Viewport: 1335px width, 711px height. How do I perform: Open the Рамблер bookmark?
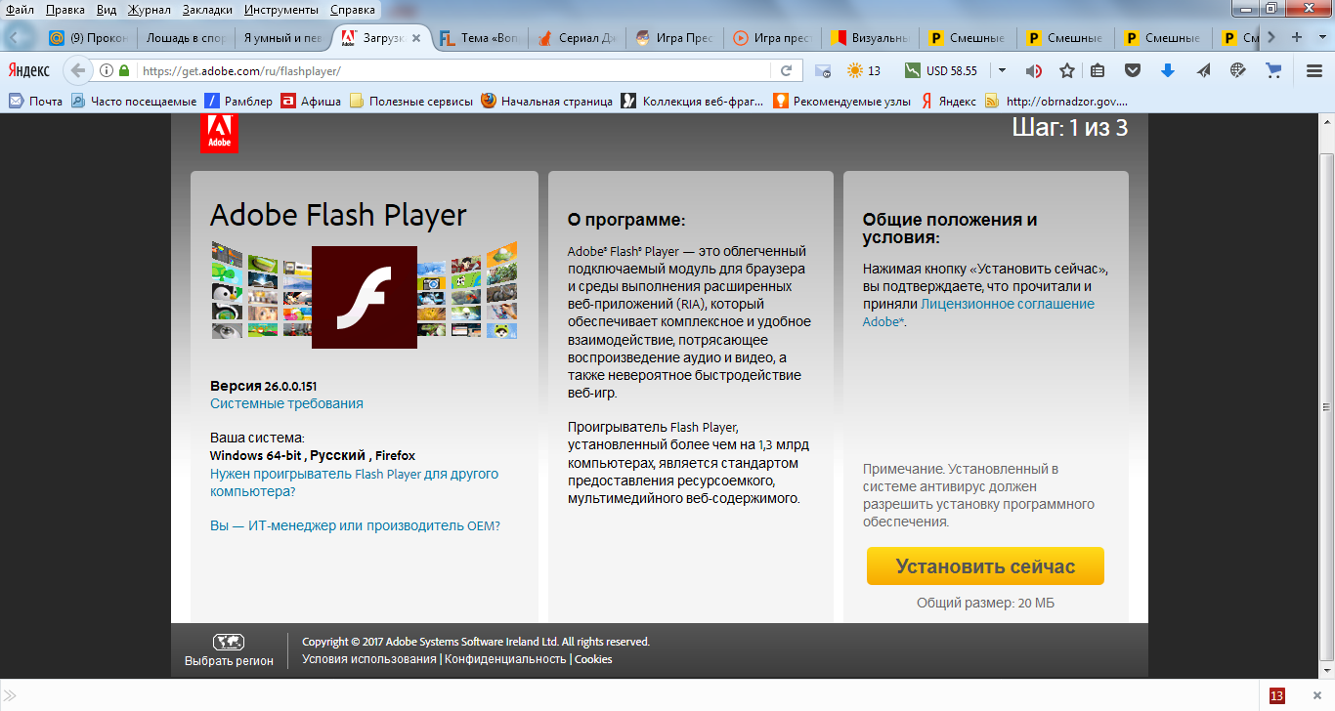[x=238, y=101]
